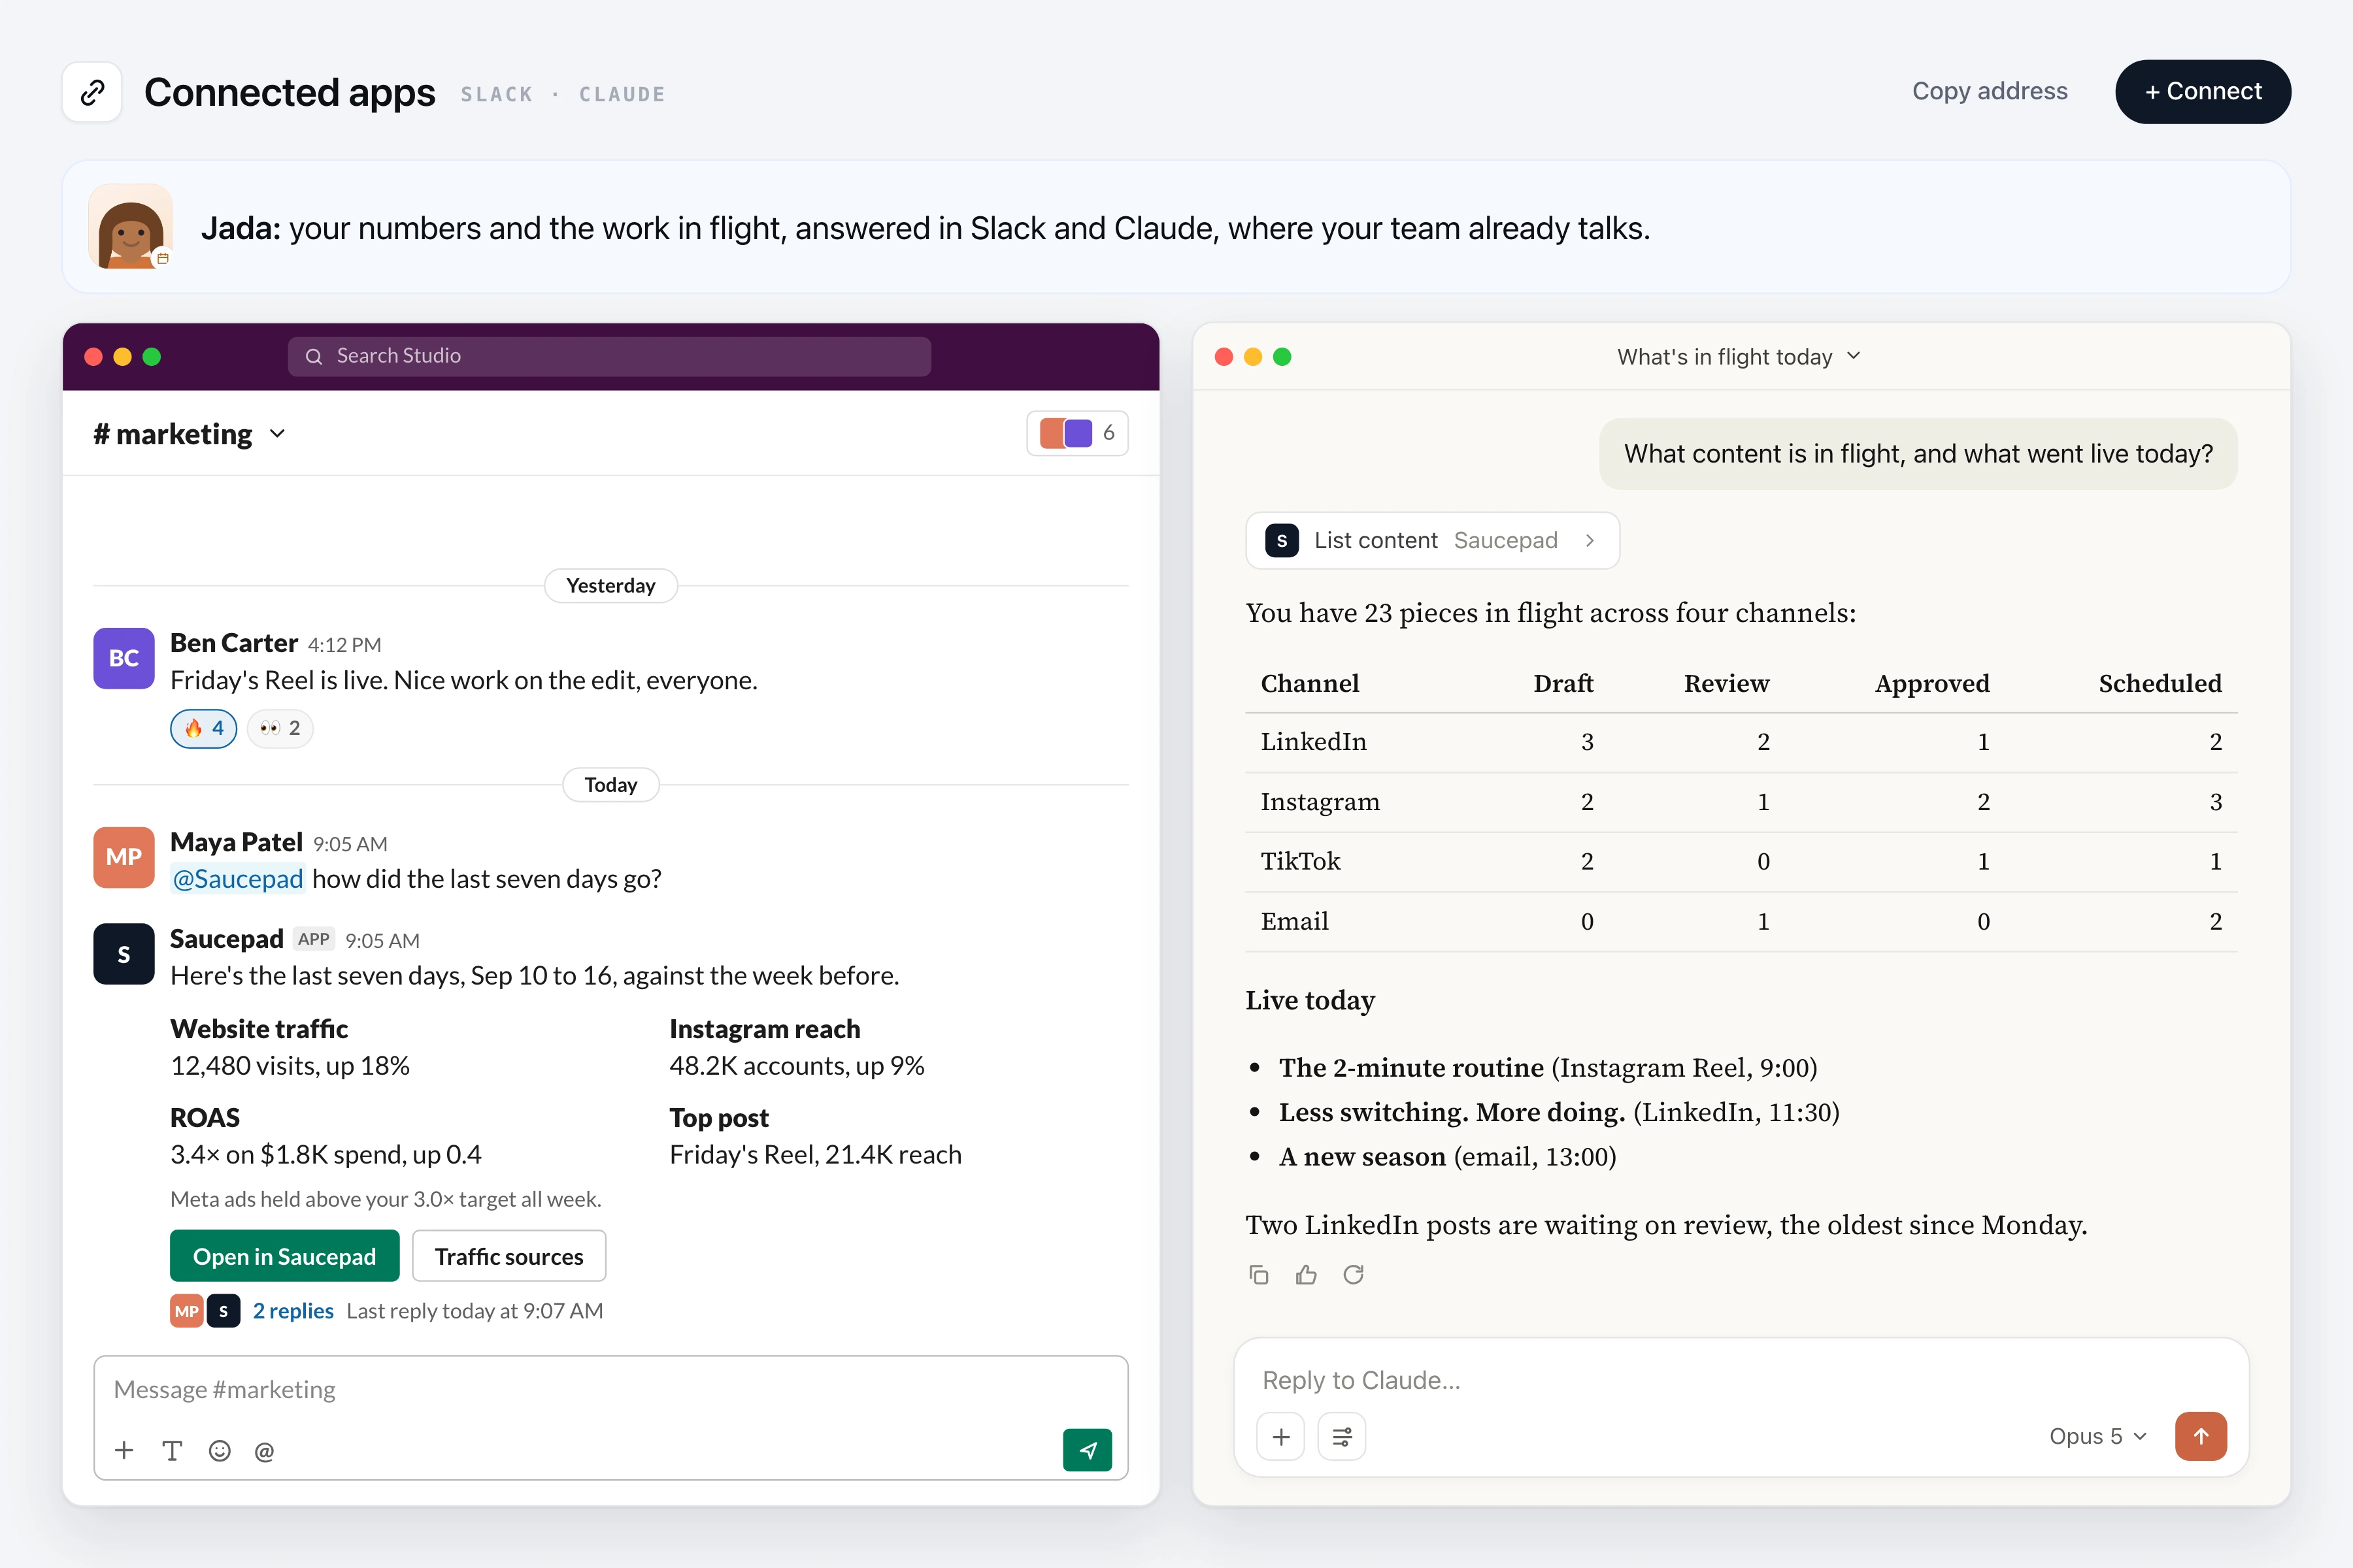Toggle text formatting icon in Slack composer

[x=172, y=1450]
